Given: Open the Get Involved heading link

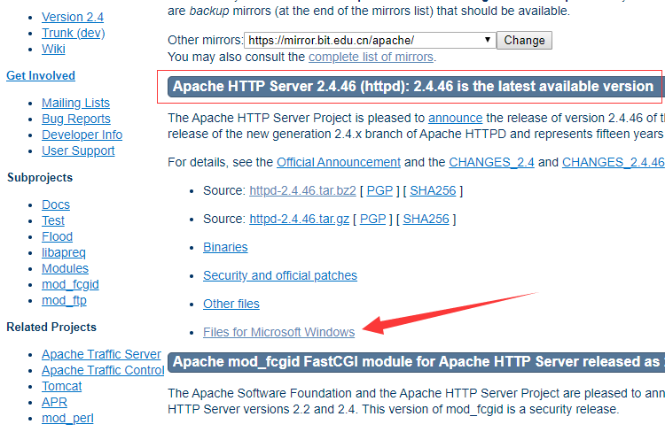Looking at the screenshot, I should tap(41, 76).
